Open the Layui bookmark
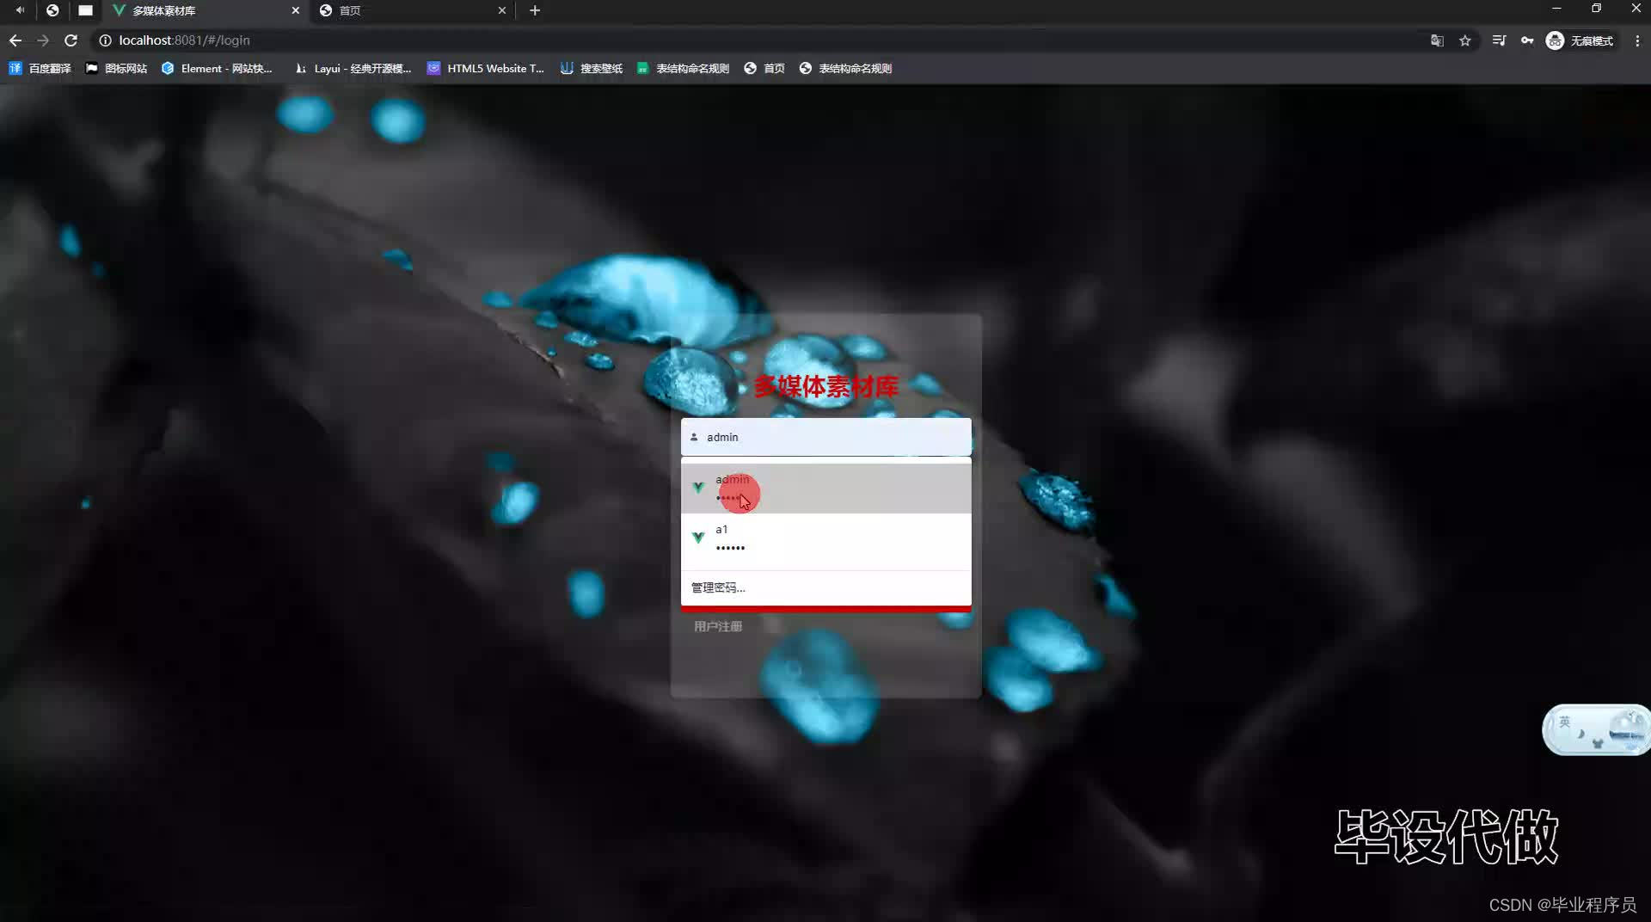The height and width of the screenshot is (922, 1651). coord(353,68)
